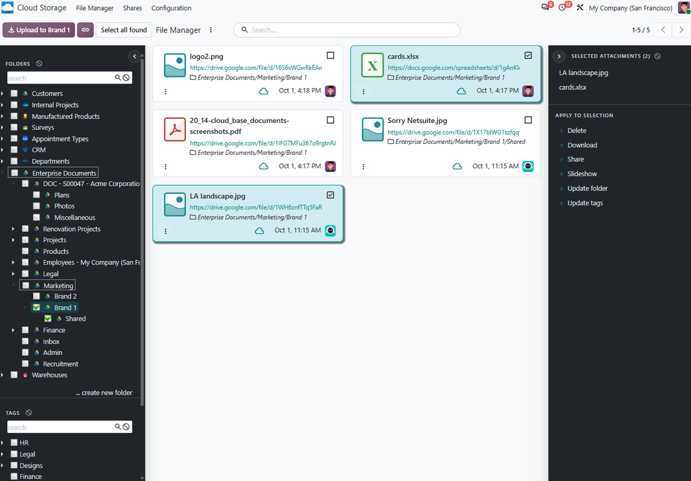The height and width of the screenshot is (481, 691).
Task: Click the tags search magnifier icon
Action: 117,427
